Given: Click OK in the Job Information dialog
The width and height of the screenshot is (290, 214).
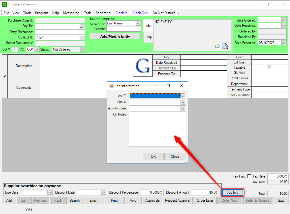Looking at the screenshot, I should (153, 157).
